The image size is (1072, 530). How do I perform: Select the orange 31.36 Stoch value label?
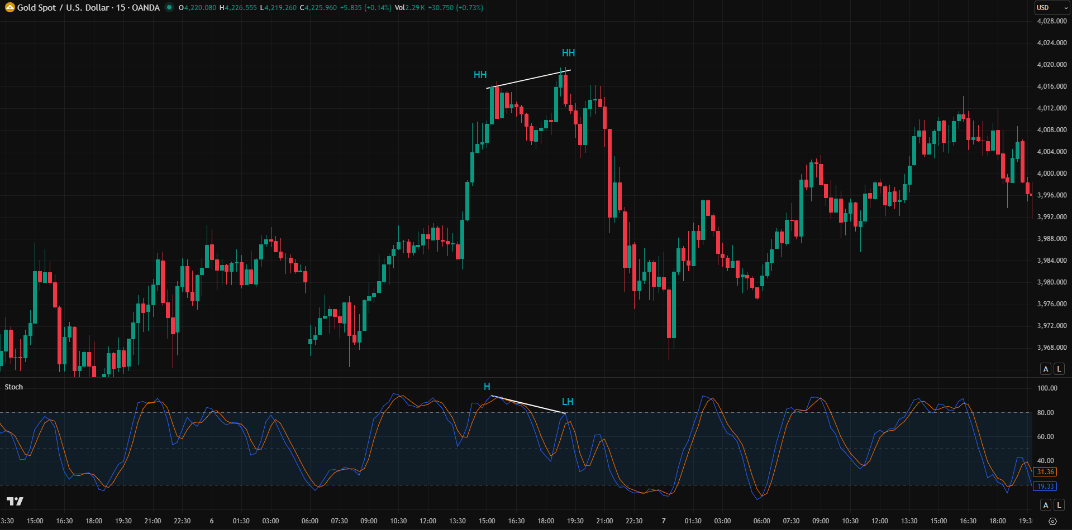click(1045, 471)
